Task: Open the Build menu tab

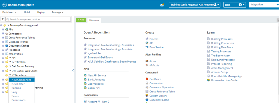Action: click(27, 12)
